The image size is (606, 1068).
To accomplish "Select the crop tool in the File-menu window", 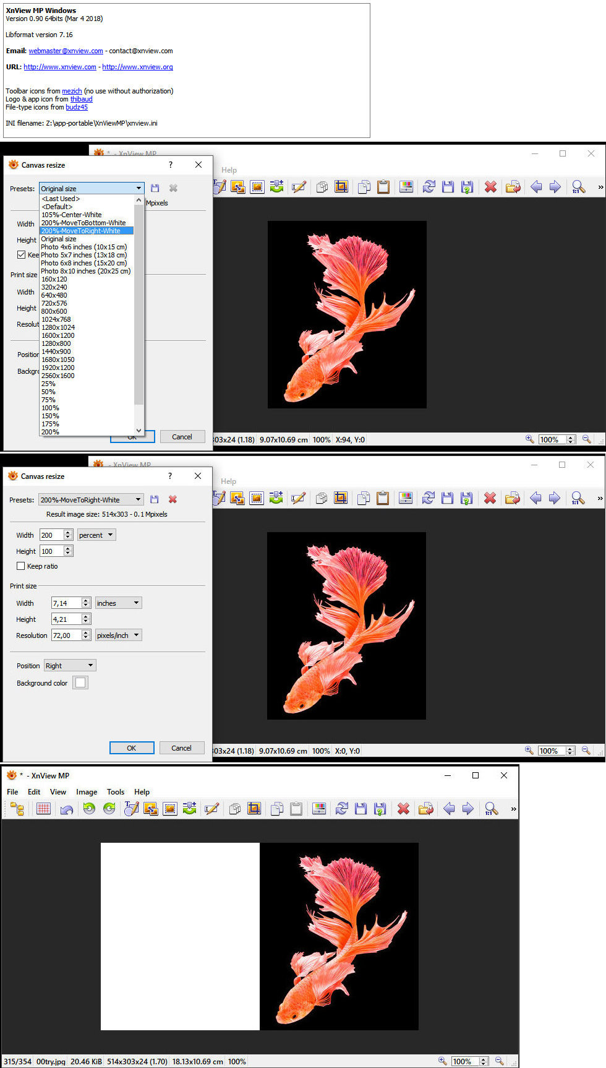I will (x=254, y=809).
